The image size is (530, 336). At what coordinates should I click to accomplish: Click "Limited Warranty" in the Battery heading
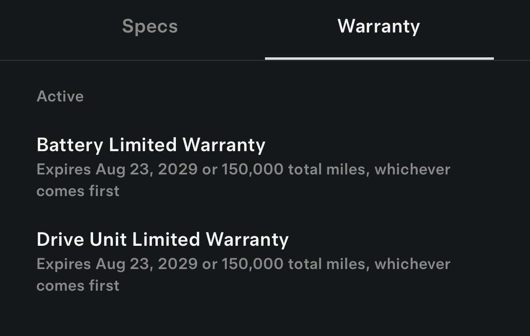pyautogui.click(x=187, y=145)
